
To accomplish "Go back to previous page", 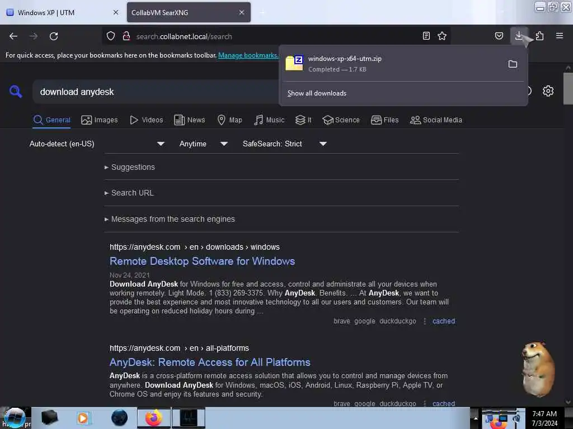I will point(13,36).
